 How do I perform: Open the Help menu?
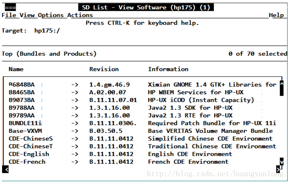[276, 15]
